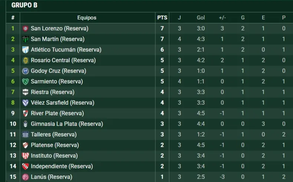The image size is (293, 182).
Task: Click the Talleres team crest icon
Action: point(26,135)
